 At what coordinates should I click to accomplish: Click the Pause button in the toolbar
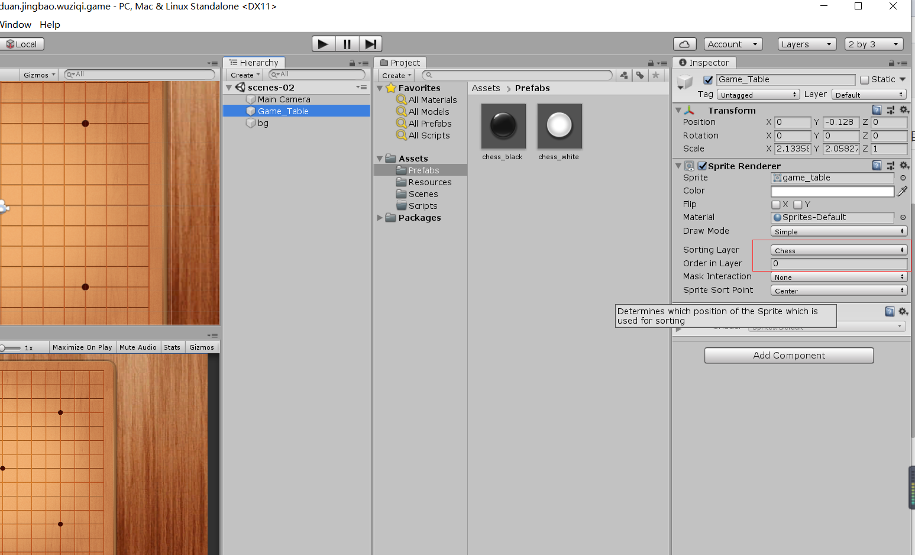[x=347, y=43]
